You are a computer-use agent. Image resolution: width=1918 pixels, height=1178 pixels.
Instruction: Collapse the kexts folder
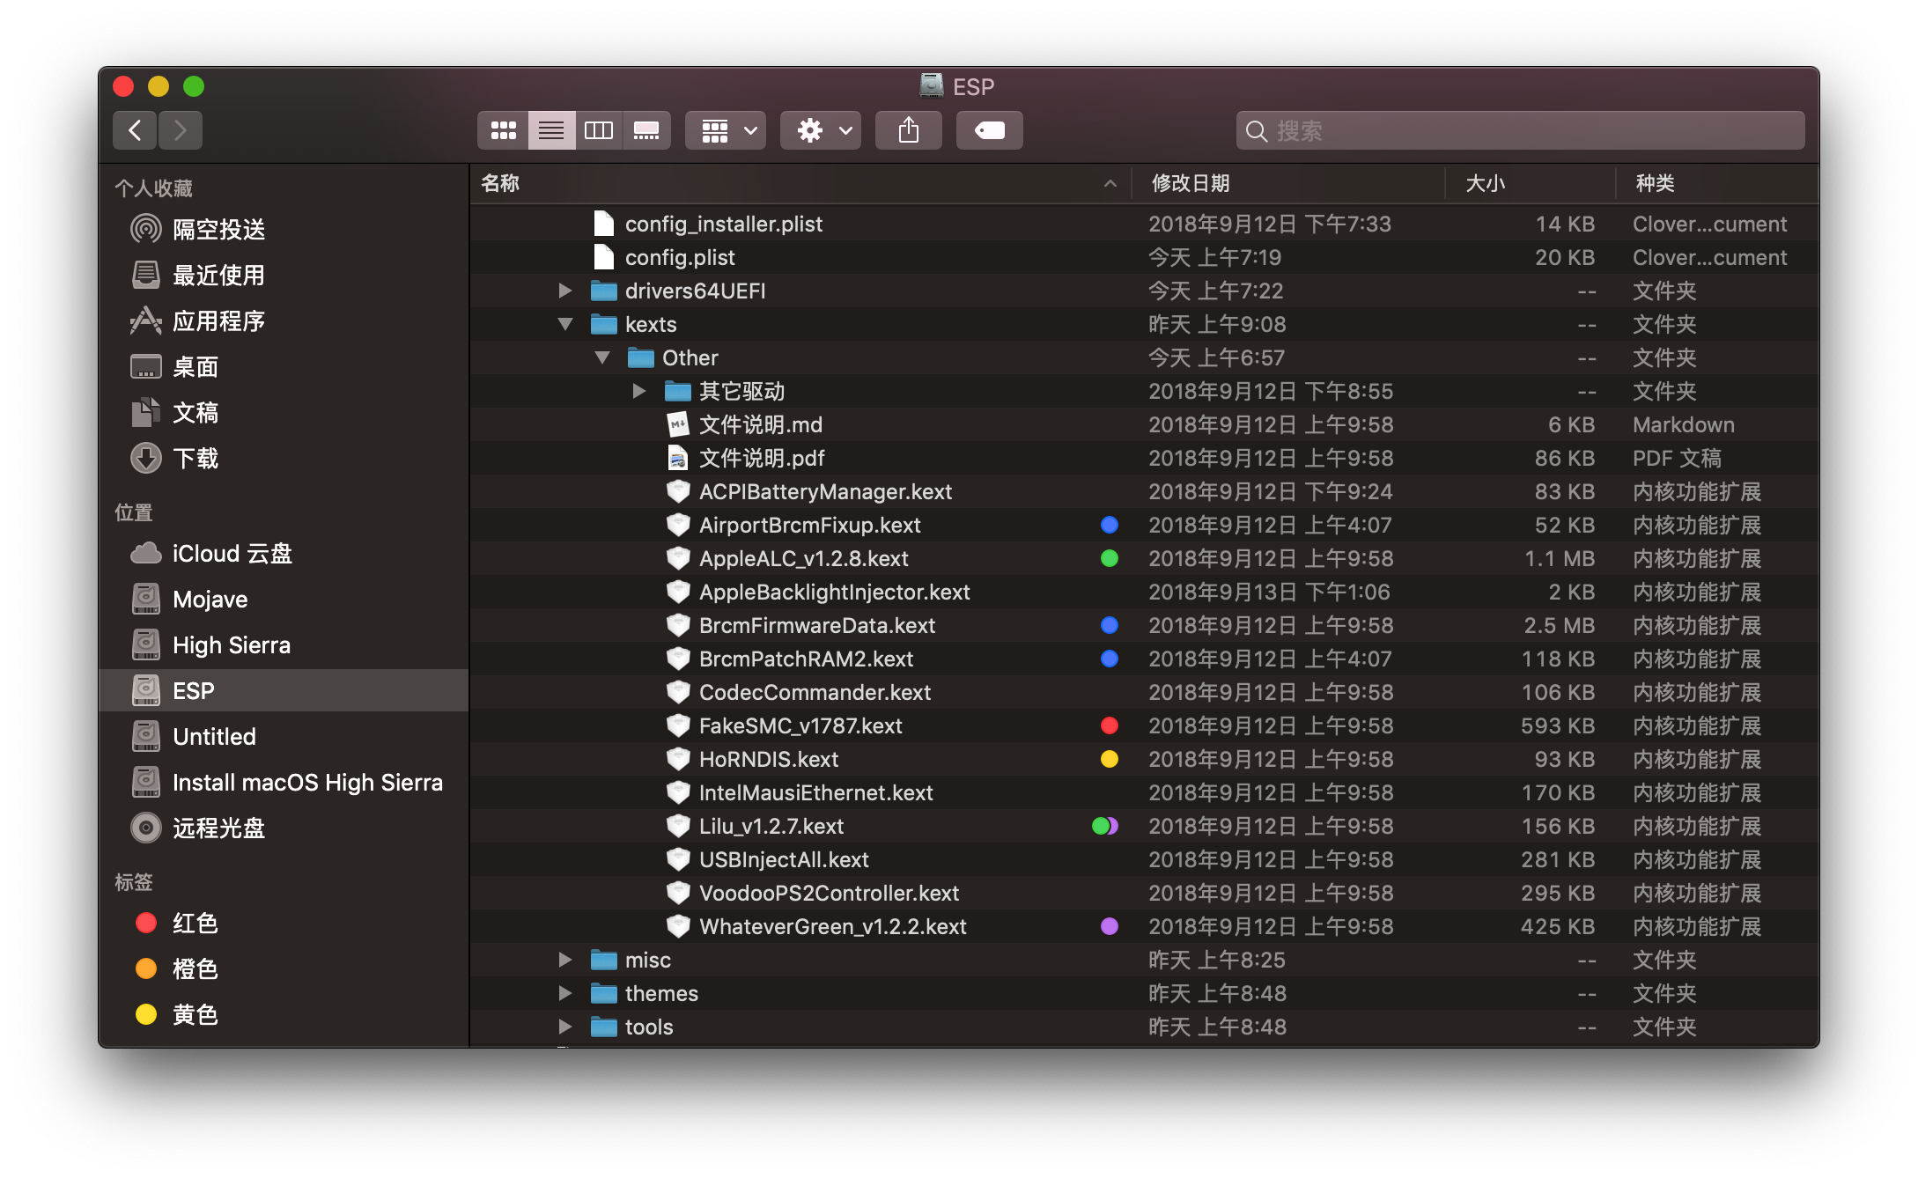[565, 325]
